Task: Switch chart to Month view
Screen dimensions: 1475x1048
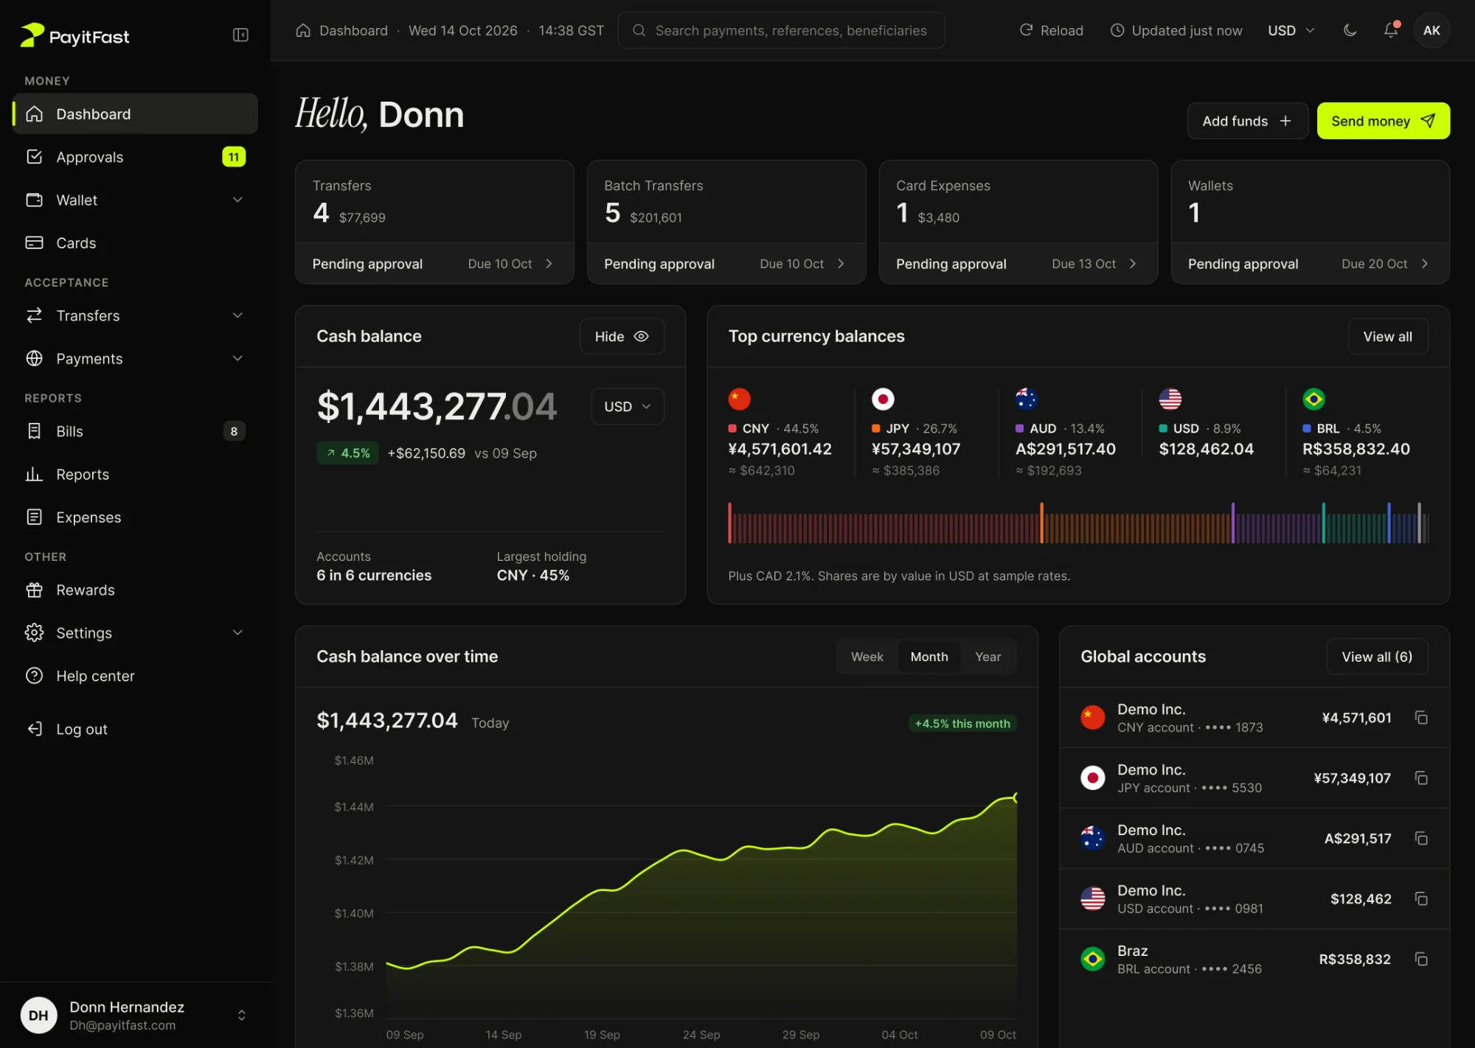Action: pos(929,657)
